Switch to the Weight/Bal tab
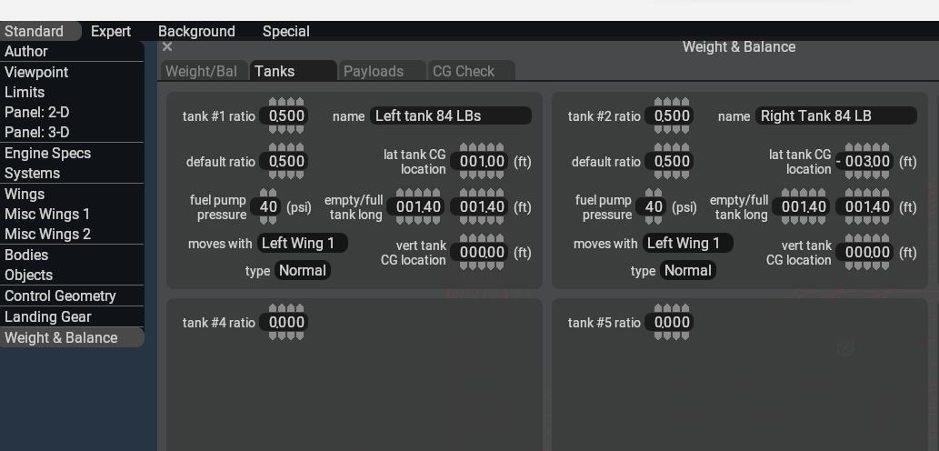 point(201,71)
